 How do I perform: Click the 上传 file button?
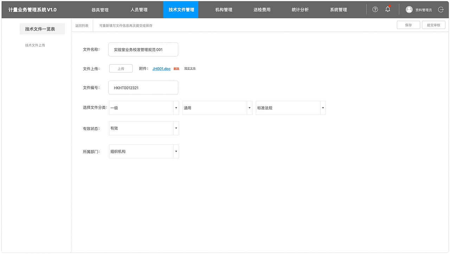click(x=121, y=69)
